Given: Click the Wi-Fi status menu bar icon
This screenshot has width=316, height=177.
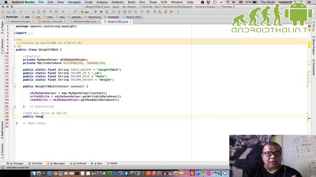Looking at the screenshot, I should tap(228, 2).
